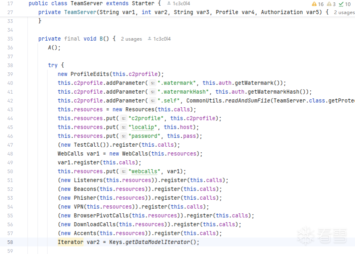This screenshot has height=254, width=355.
Task: Click the yellow warnings icon showing 16
Action: tap(315, 4)
